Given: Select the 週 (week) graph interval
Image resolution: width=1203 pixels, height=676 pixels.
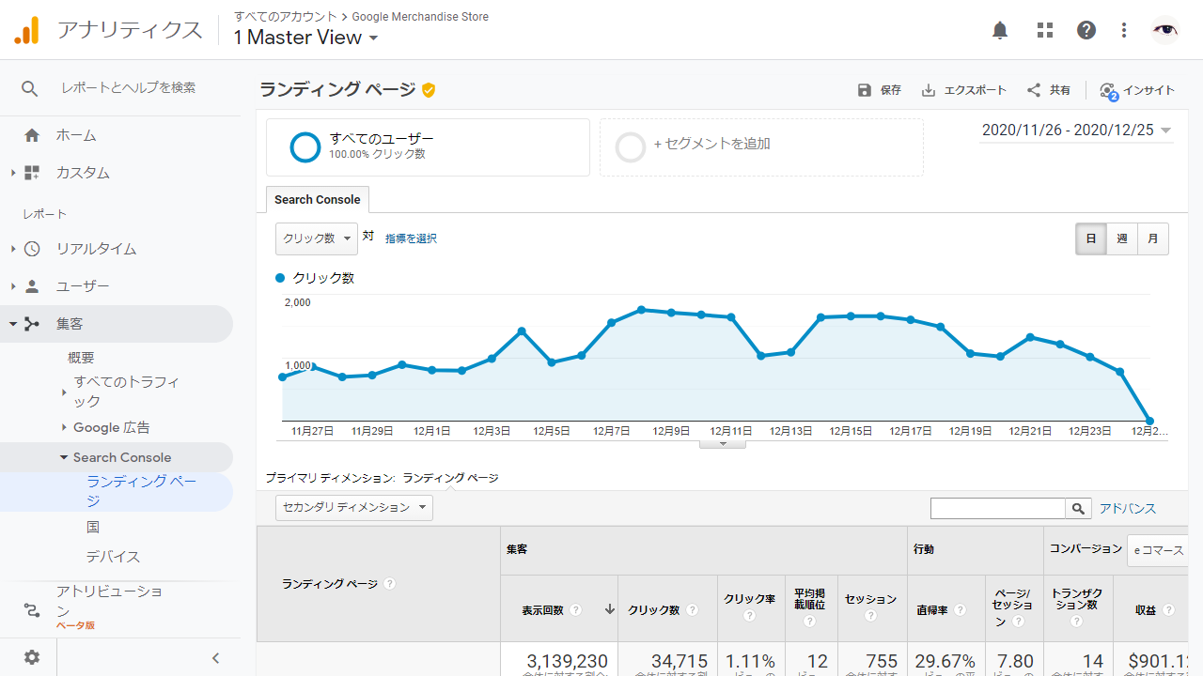Looking at the screenshot, I should tap(1122, 238).
